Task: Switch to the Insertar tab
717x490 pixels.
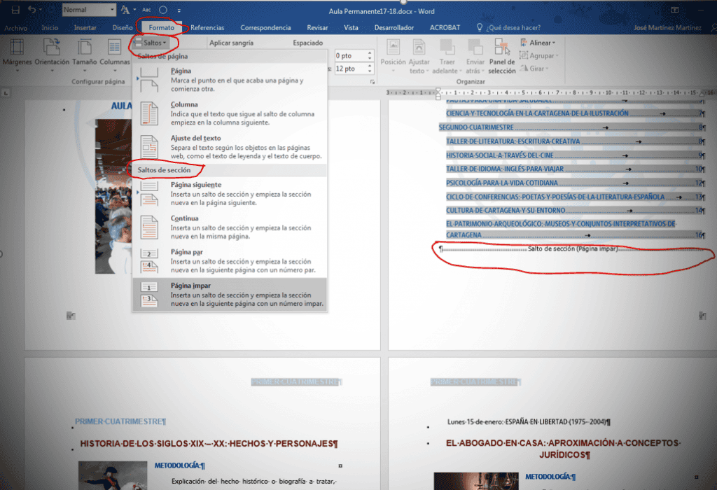Action: (x=85, y=28)
